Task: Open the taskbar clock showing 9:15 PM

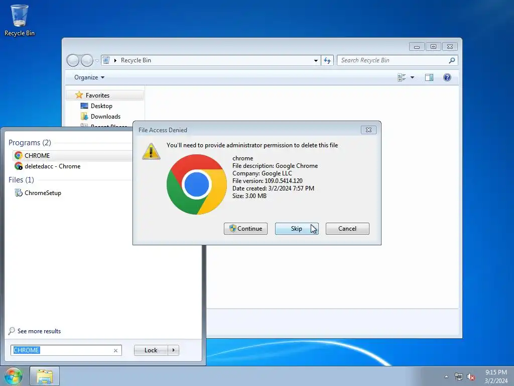Action: (x=495, y=376)
